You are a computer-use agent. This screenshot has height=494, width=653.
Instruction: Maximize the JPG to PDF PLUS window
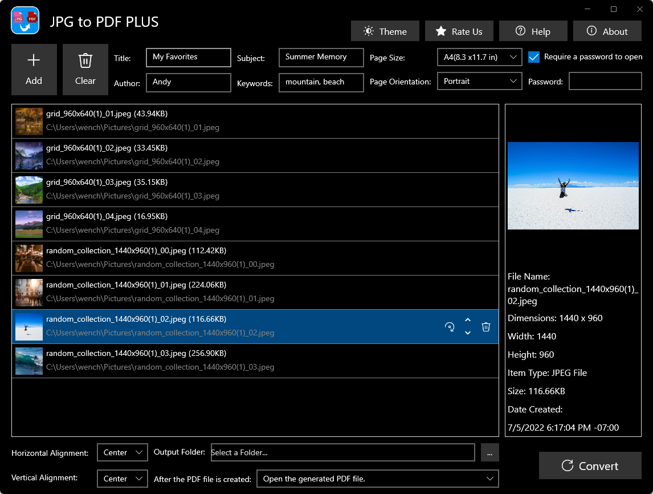pyautogui.click(x=614, y=9)
